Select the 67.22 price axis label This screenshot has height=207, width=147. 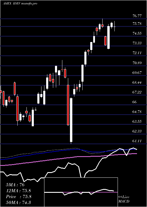point(137,92)
